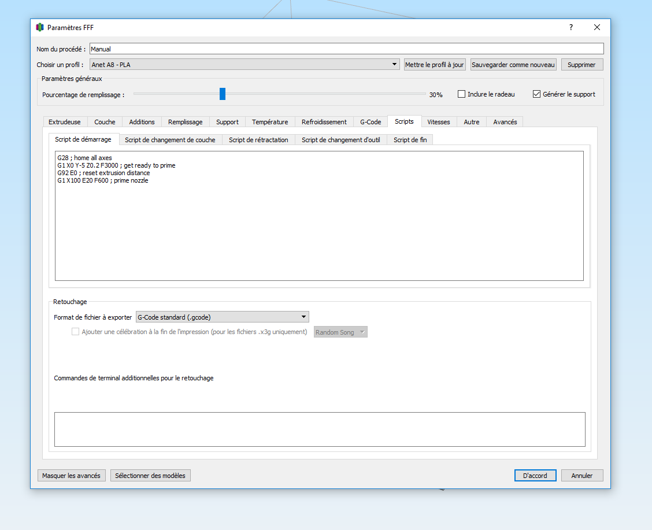Click in the Nom du procédé field
Viewport: 652px width, 530px height.
click(346, 49)
